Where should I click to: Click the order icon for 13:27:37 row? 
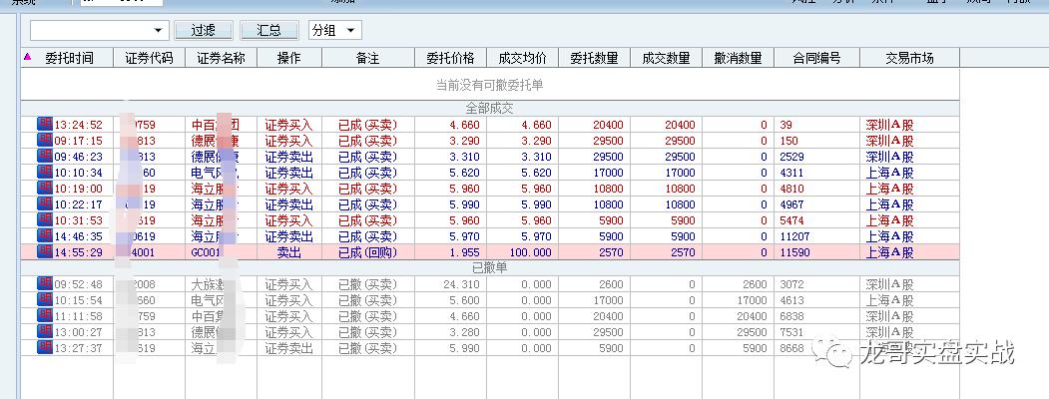[x=44, y=347]
